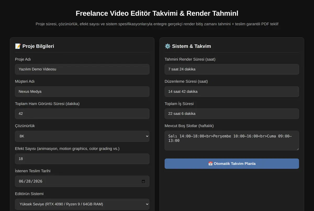Click the Sistem & Takvim heading
Viewport: 314px width, 211px height.
[x=188, y=46]
